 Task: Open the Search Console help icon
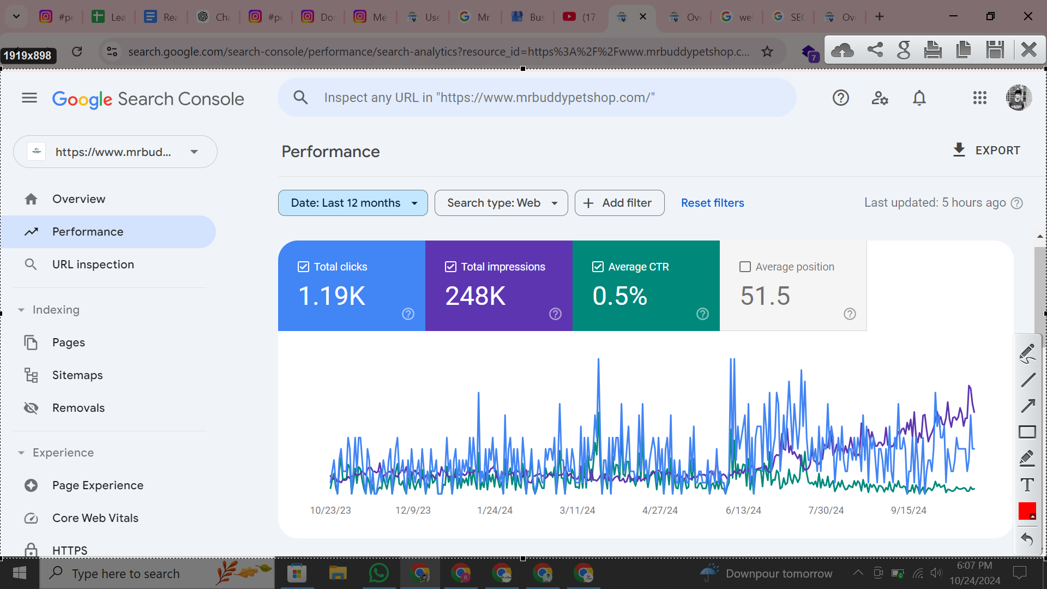pyautogui.click(x=840, y=98)
